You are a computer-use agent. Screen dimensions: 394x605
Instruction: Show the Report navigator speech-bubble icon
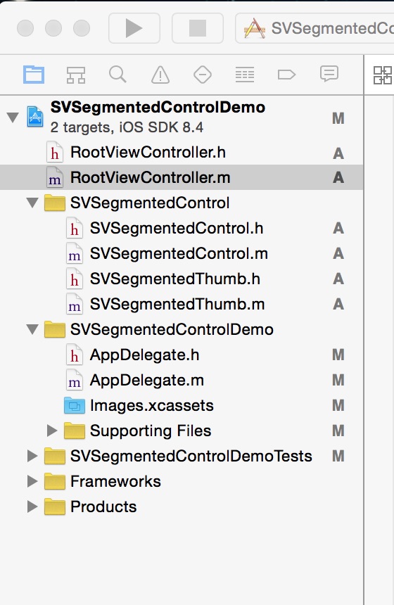pos(329,74)
